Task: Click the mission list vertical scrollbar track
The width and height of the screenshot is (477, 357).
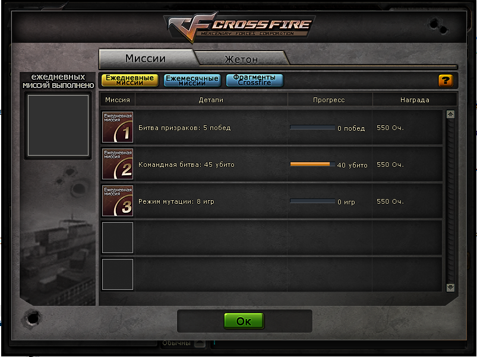Action: click(x=450, y=201)
